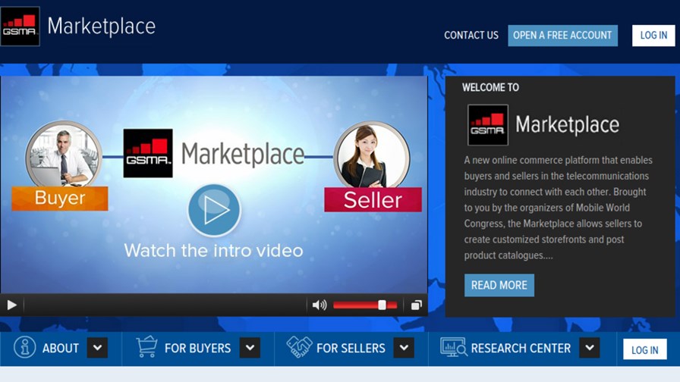Screen dimensions: 680x382
Task: Click the handshake icon for sellers
Action: [x=299, y=347]
